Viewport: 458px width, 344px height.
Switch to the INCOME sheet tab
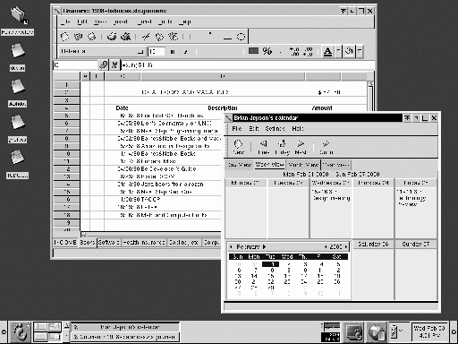click(65, 243)
